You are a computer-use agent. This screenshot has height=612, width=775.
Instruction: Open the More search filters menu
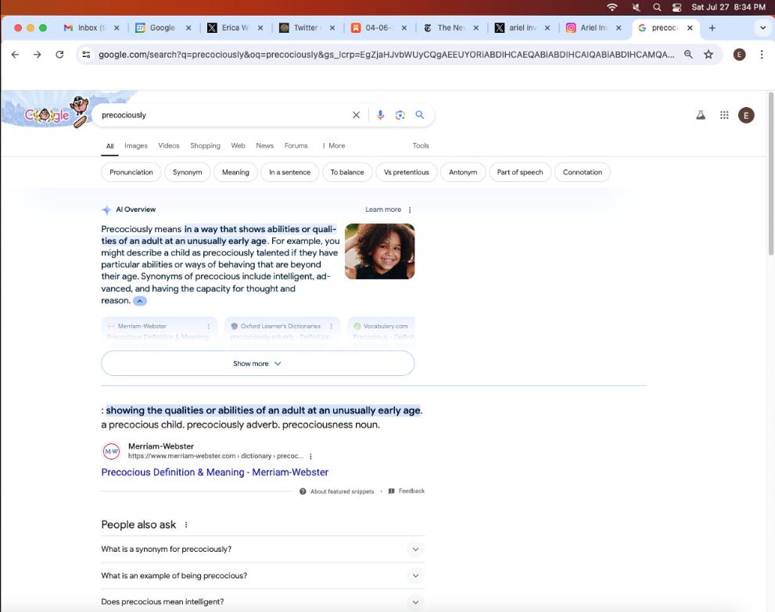333,145
